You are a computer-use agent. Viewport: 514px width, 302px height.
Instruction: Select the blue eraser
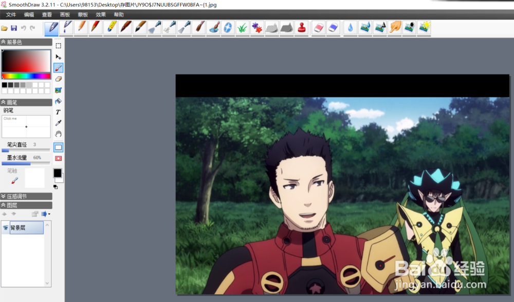333,28
